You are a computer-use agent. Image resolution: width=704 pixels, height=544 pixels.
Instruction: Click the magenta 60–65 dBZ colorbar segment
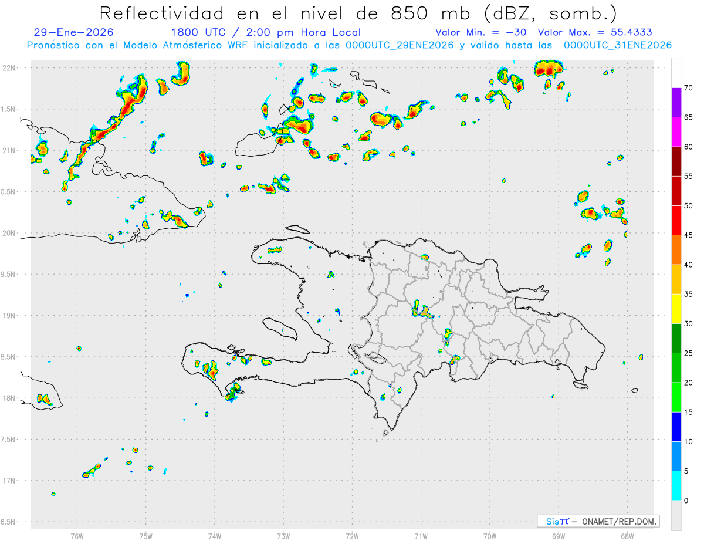click(x=676, y=131)
